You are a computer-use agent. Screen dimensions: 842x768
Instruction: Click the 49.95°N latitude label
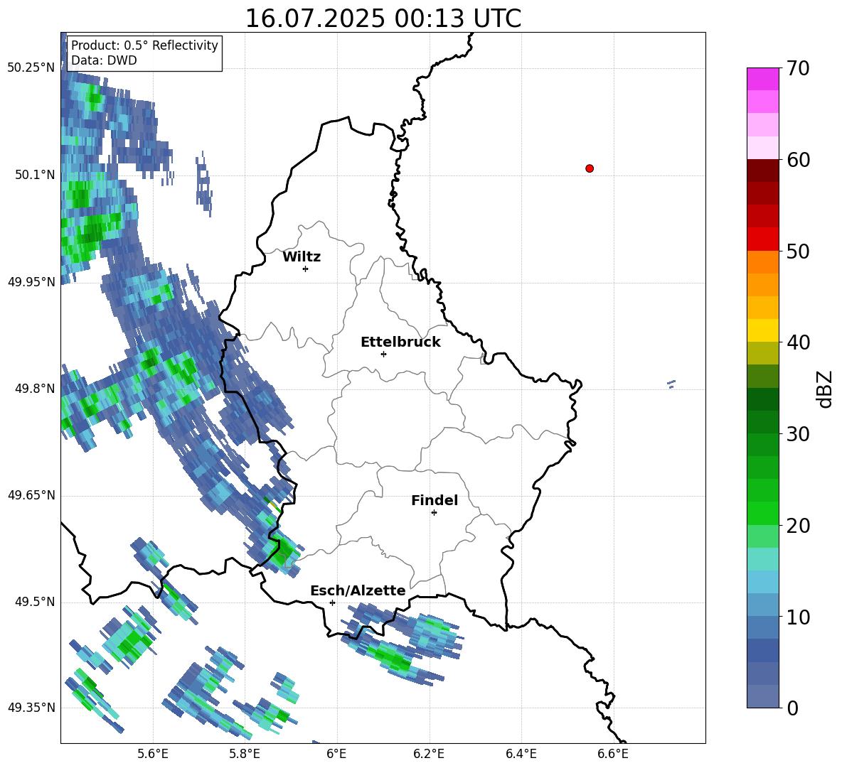(31, 281)
